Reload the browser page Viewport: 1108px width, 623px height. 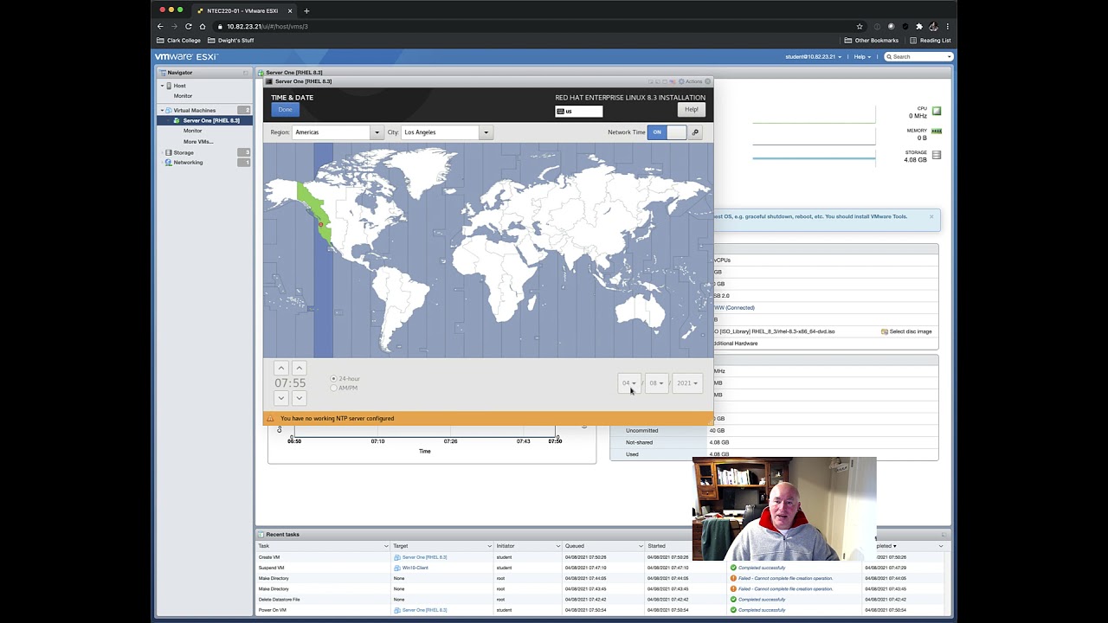pos(188,27)
